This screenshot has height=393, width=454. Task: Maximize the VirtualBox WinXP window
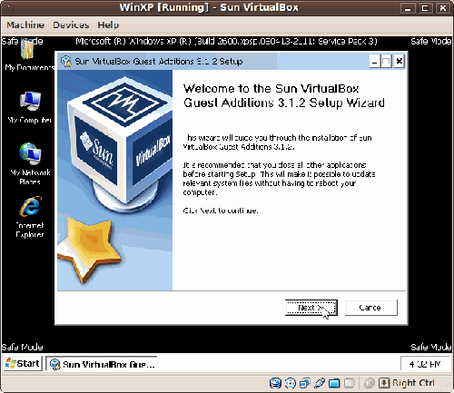[425, 8]
